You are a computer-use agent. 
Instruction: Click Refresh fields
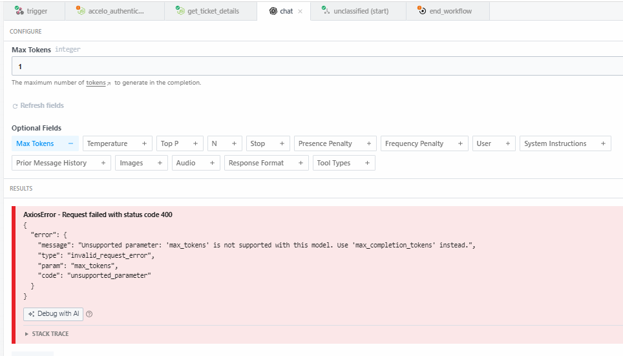tap(38, 105)
